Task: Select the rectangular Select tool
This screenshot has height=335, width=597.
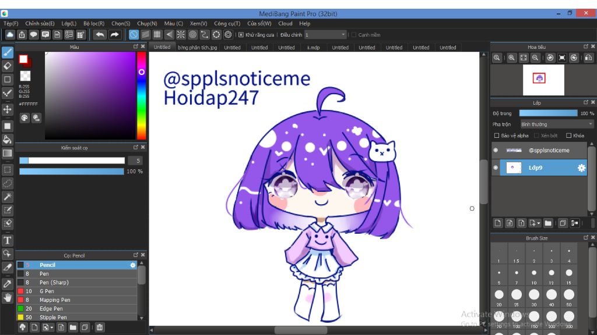Action: tap(7, 169)
